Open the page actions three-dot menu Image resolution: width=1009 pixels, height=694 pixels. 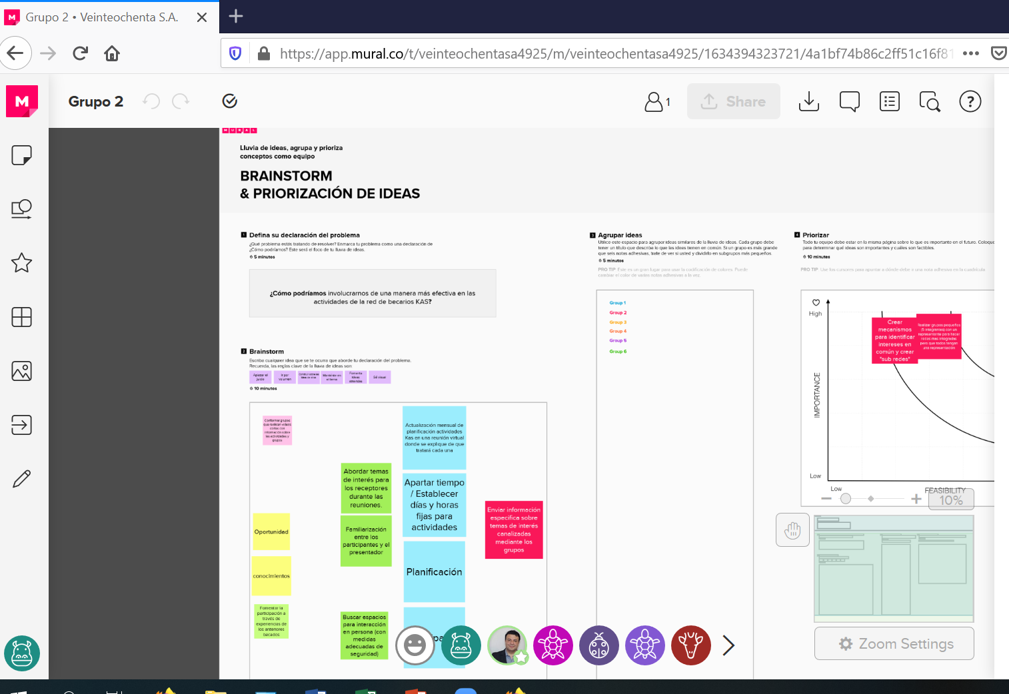click(971, 53)
